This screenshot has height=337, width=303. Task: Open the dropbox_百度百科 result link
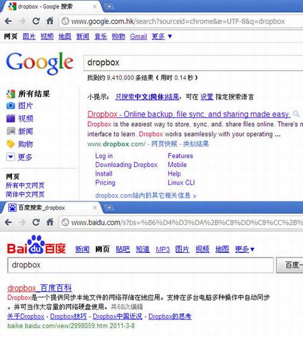point(40,288)
